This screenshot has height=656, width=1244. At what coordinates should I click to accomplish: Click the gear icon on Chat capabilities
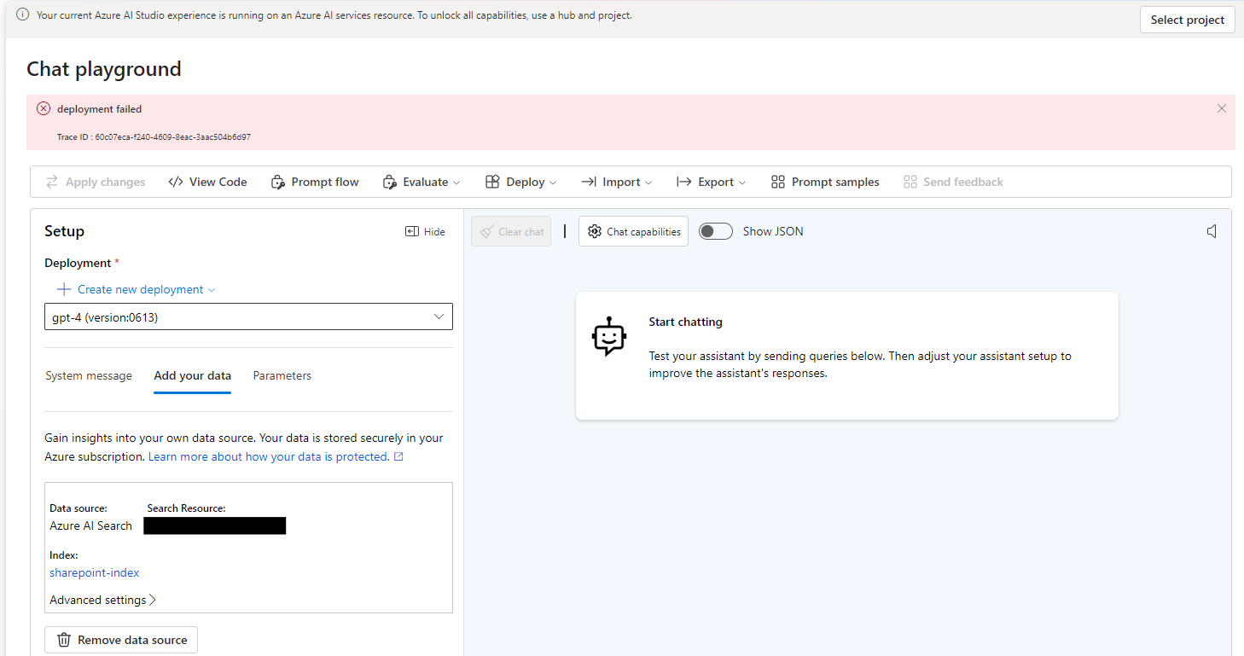(595, 231)
